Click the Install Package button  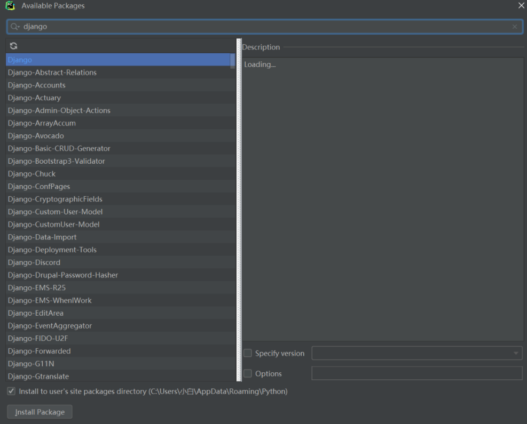pos(40,412)
